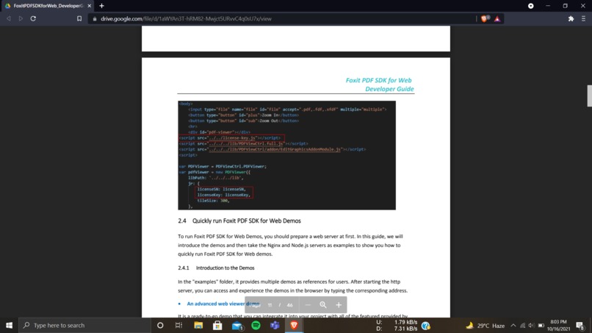Open the clock and calendar flyout
This screenshot has width=592, height=333.
(558, 325)
